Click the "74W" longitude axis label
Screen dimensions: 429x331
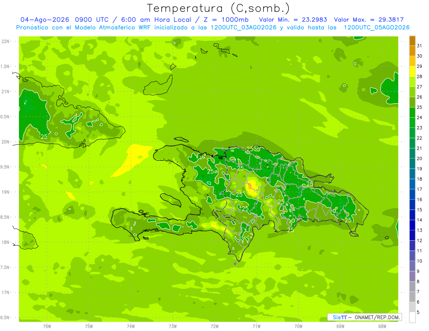pos(131,326)
